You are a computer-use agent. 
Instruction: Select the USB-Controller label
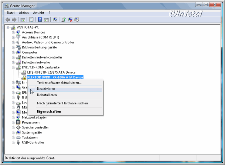click(33, 142)
